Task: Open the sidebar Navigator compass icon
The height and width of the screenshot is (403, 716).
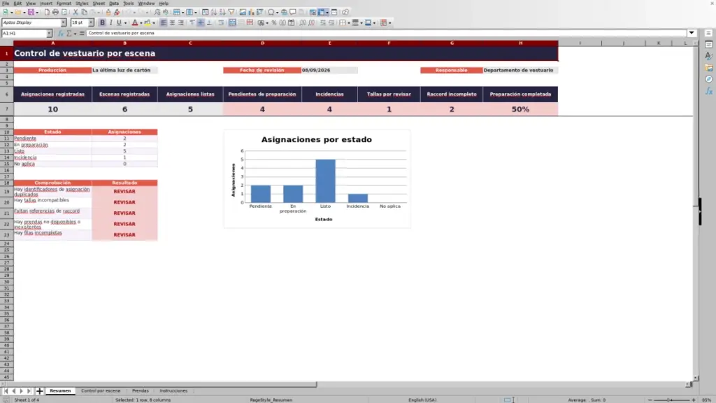Action: tap(709, 79)
